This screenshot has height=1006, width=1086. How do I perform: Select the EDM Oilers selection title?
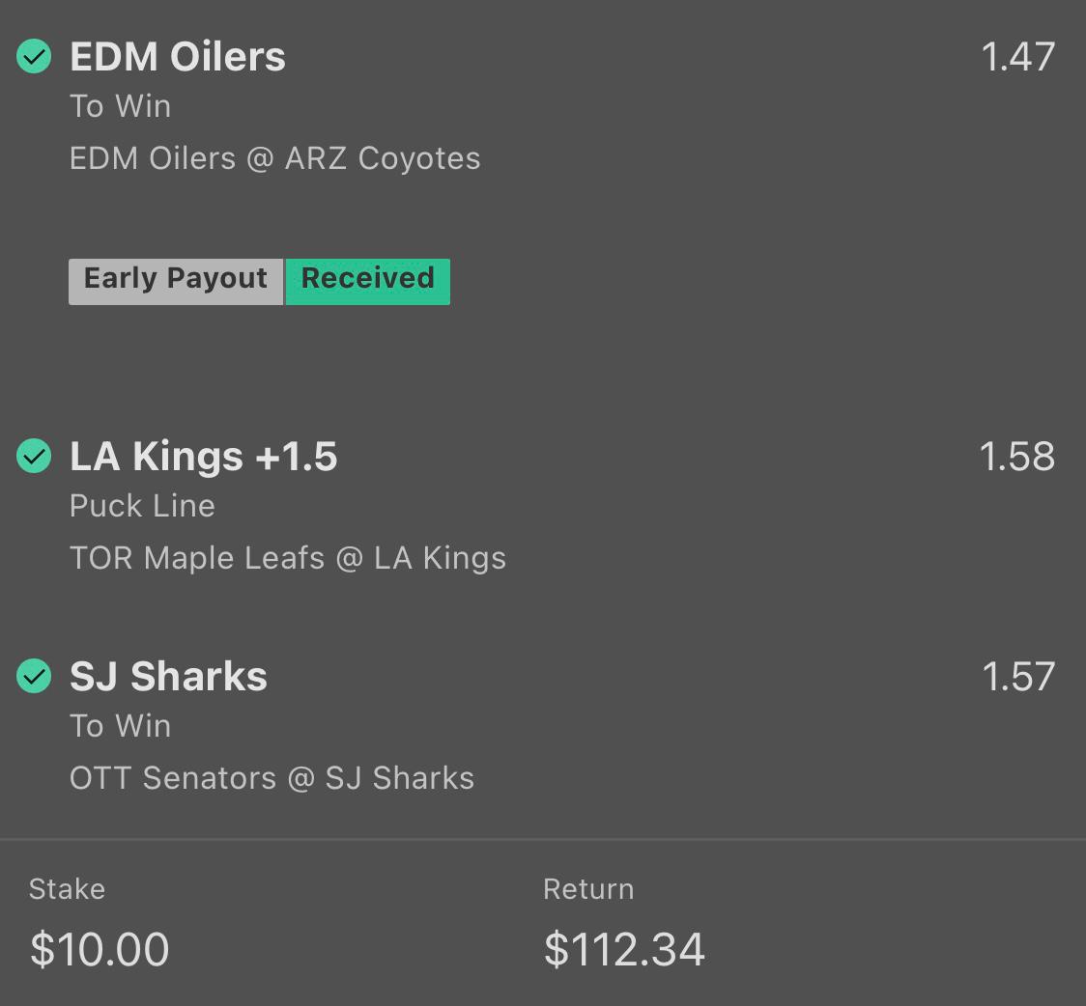178,56
